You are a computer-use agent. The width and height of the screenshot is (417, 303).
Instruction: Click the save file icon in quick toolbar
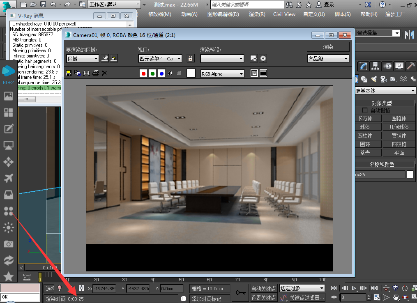point(43,4)
